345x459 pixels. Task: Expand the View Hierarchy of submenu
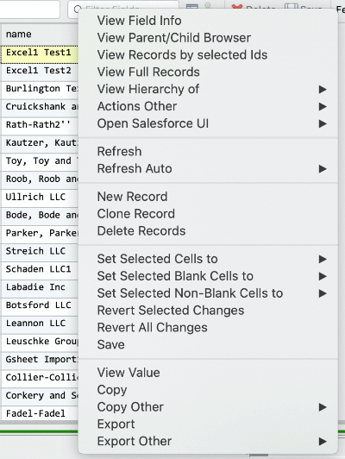208,89
